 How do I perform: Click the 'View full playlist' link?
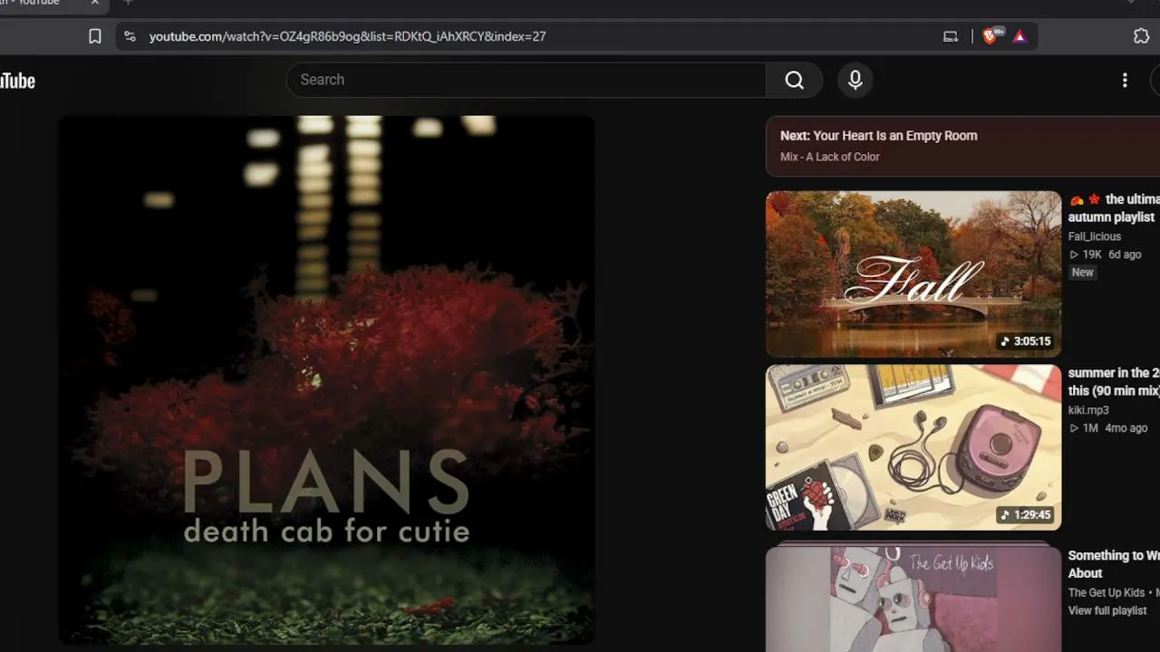(x=1107, y=610)
